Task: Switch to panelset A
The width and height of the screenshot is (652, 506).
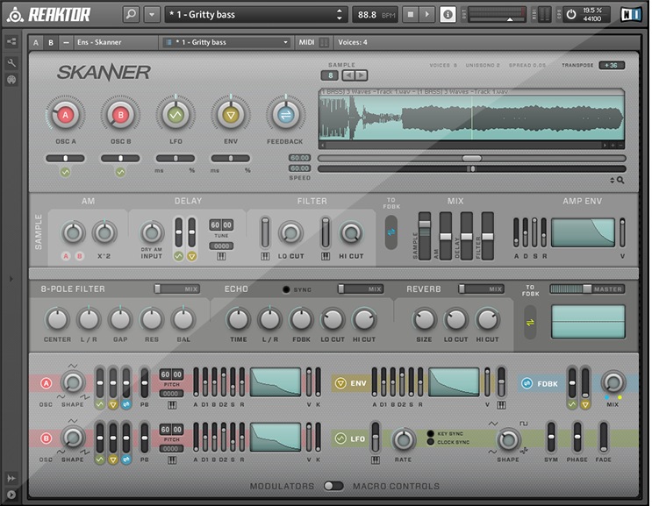Action: pos(36,42)
